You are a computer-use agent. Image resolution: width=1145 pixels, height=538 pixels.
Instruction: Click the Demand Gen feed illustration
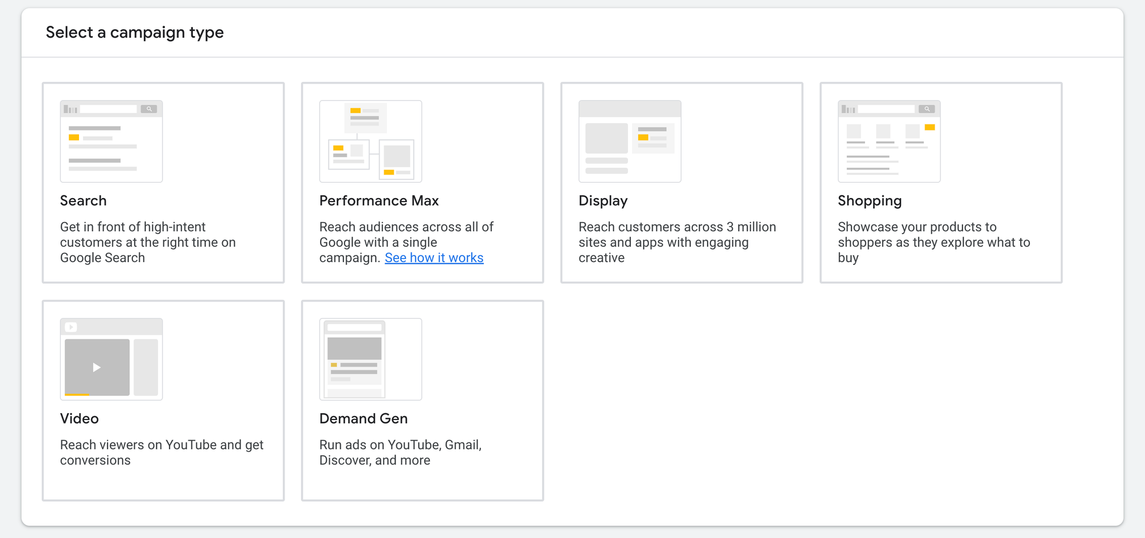370,359
